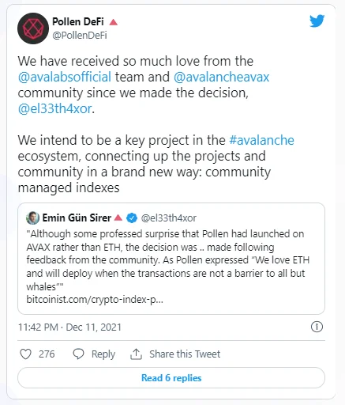
Task: Click the speech bubble reply icon
Action: (78, 354)
